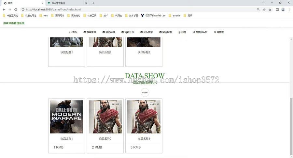293x158 pixels.
Task: Open the 代码合 bookmark folder
Action: pos(117,16)
